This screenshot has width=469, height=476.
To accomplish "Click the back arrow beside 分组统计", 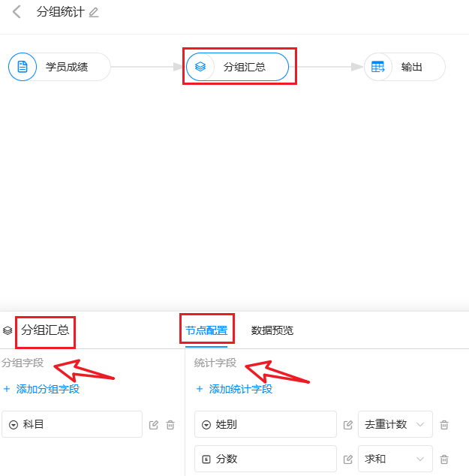I will tap(17, 12).
